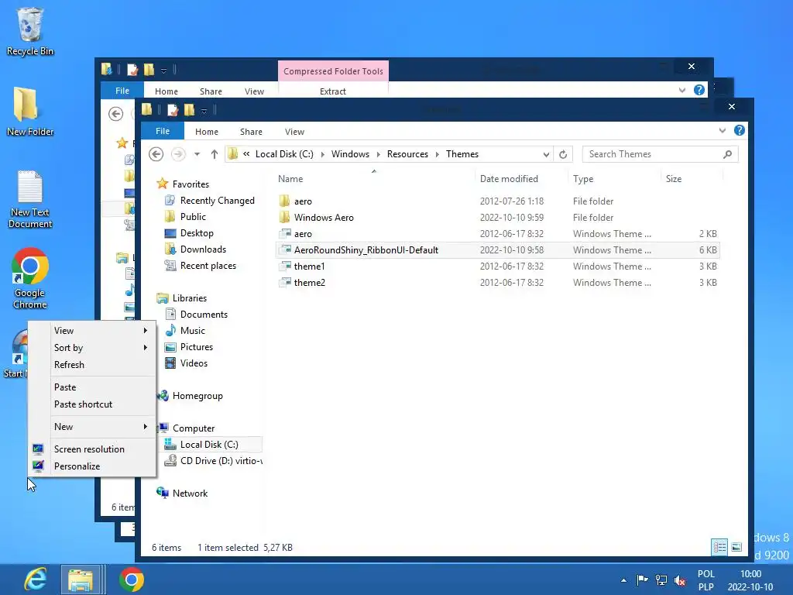Click the Properties quick access icon in Themes window
Image resolution: width=793 pixels, height=595 pixels.
pyautogui.click(x=173, y=109)
